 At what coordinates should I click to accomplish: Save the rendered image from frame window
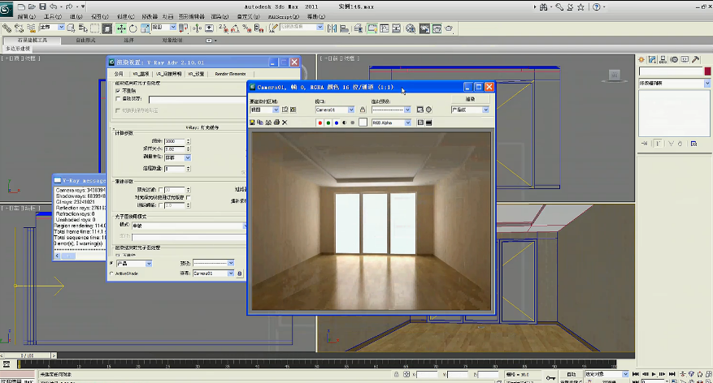(252, 123)
